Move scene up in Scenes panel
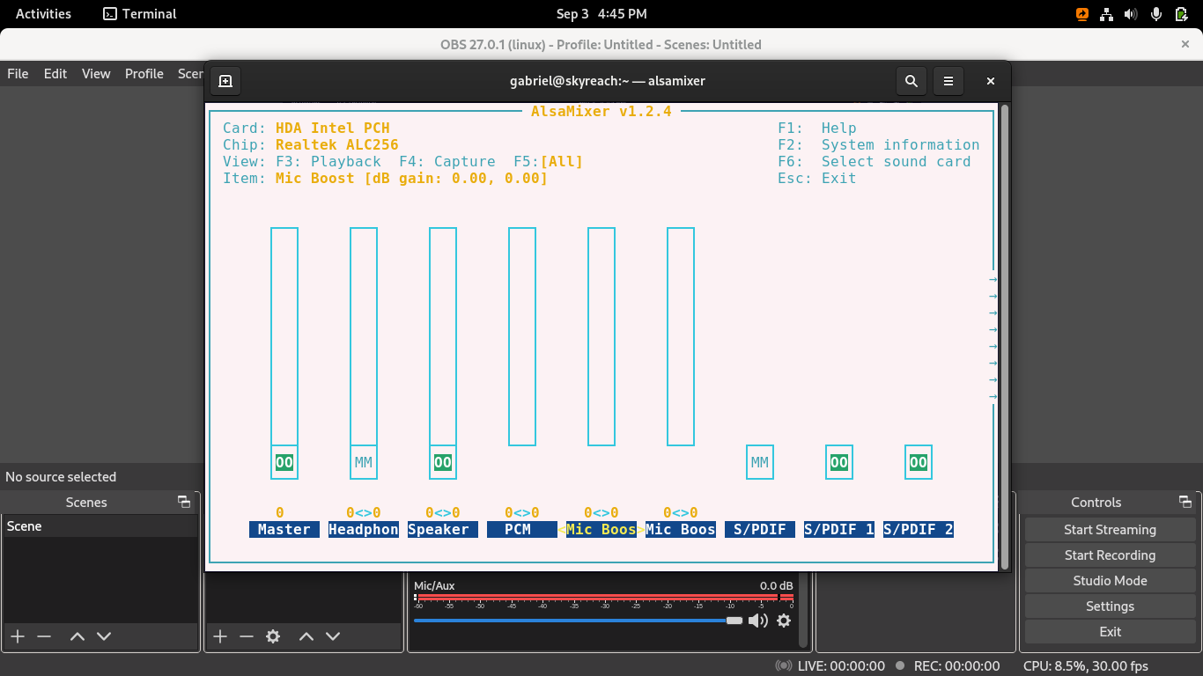 (77, 636)
